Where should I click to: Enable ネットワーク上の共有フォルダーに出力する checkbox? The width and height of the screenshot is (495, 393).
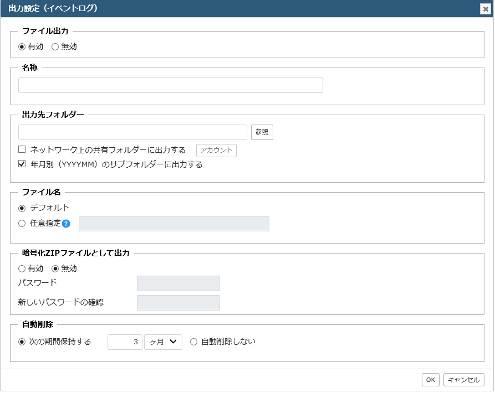pos(22,149)
